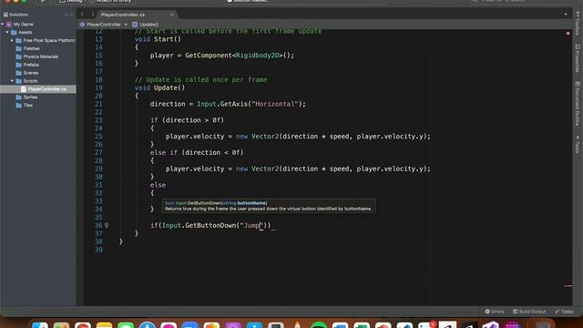Open the Toolbox side pad
The height and width of the screenshot is (328, 583).
click(x=578, y=25)
